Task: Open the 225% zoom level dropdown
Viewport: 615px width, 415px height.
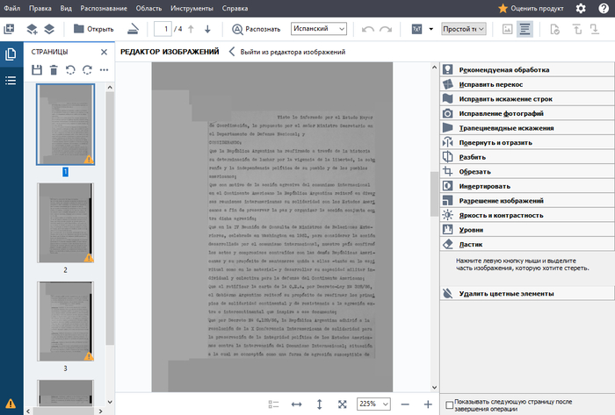Action: (x=373, y=404)
